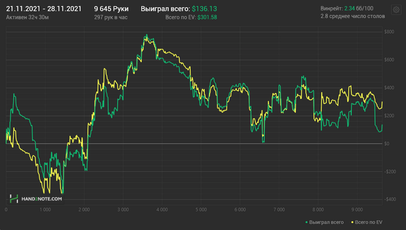Viewport: 406px width, 230px height.
Task: Click the '3 000' x-axis label
Action: 123,210
